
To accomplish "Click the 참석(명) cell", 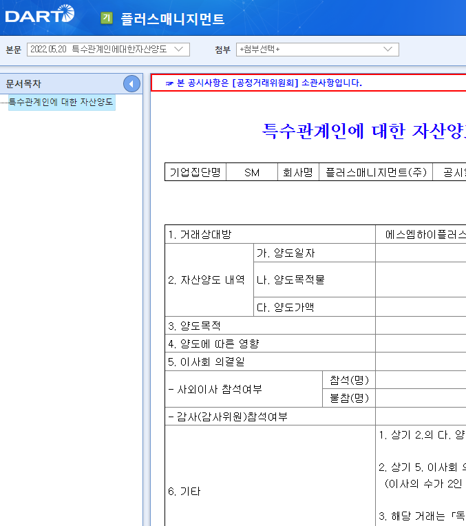I will point(349,380).
